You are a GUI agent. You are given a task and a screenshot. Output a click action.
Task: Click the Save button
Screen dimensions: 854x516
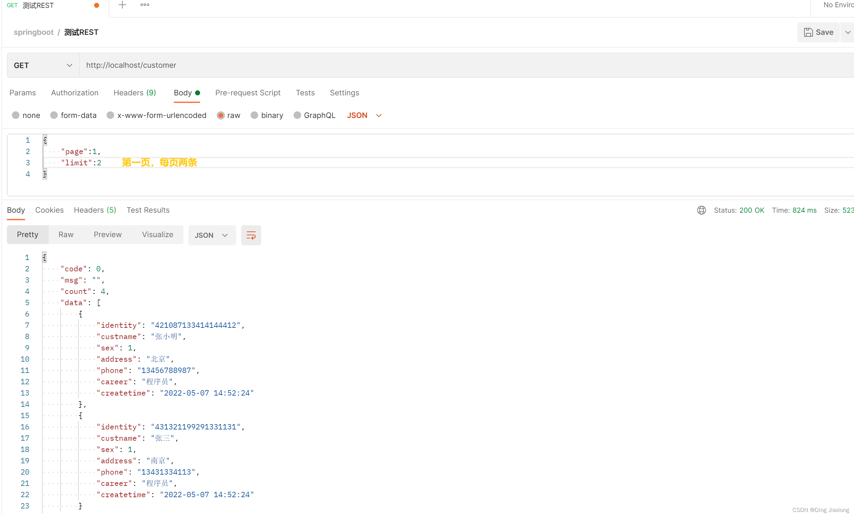click(x=818, y=32)
